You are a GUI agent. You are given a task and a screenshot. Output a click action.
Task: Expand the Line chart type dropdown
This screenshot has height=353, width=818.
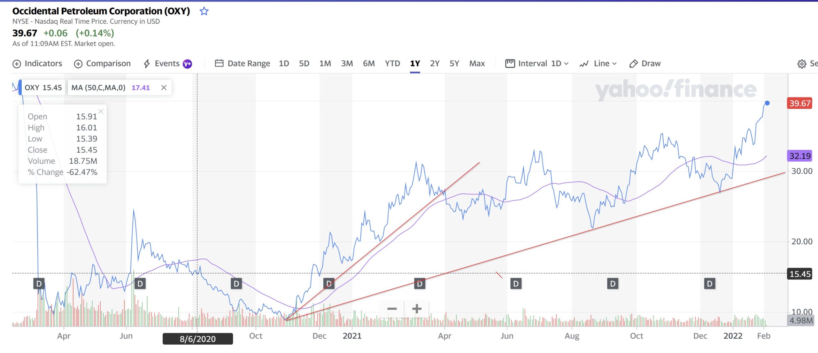pyautogui.click(x=598, y=63)
